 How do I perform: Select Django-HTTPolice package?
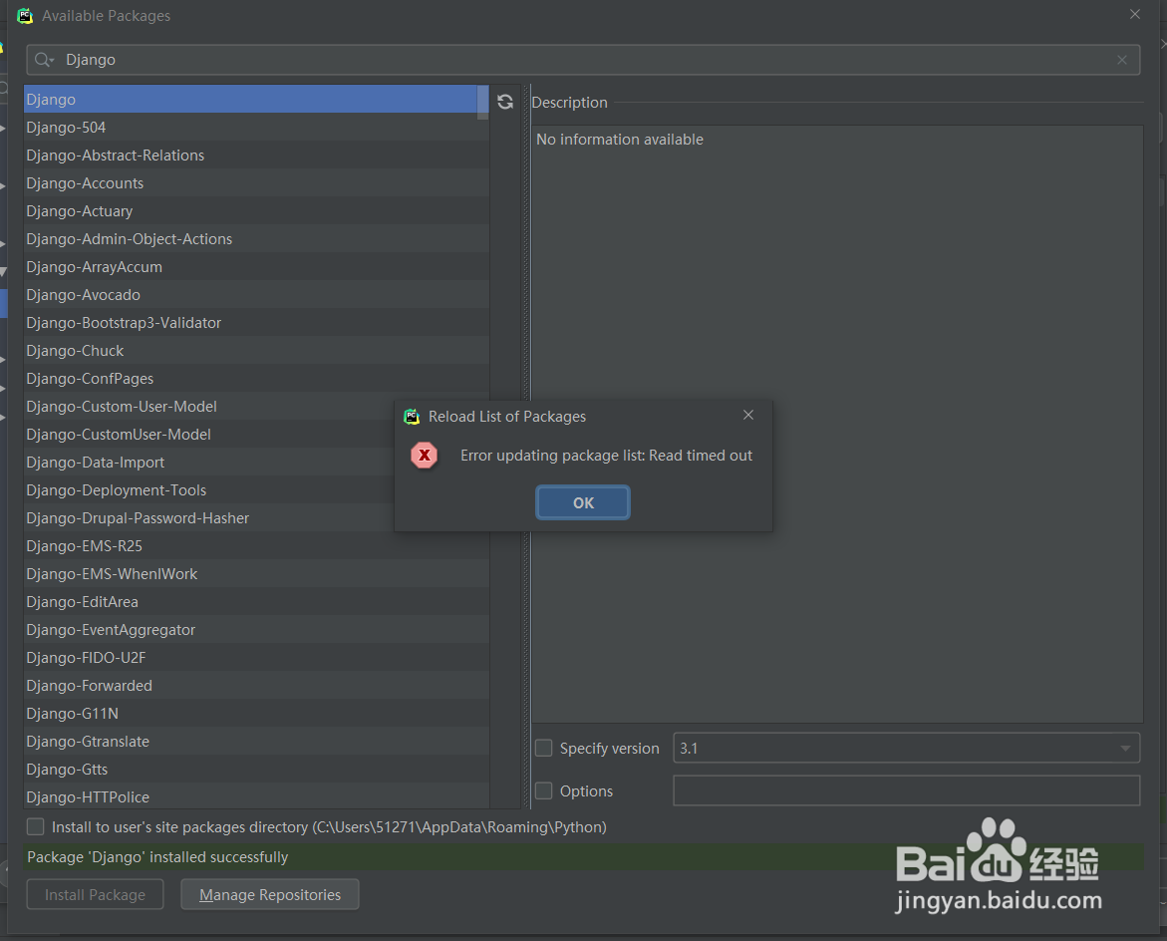pos(256,796)
